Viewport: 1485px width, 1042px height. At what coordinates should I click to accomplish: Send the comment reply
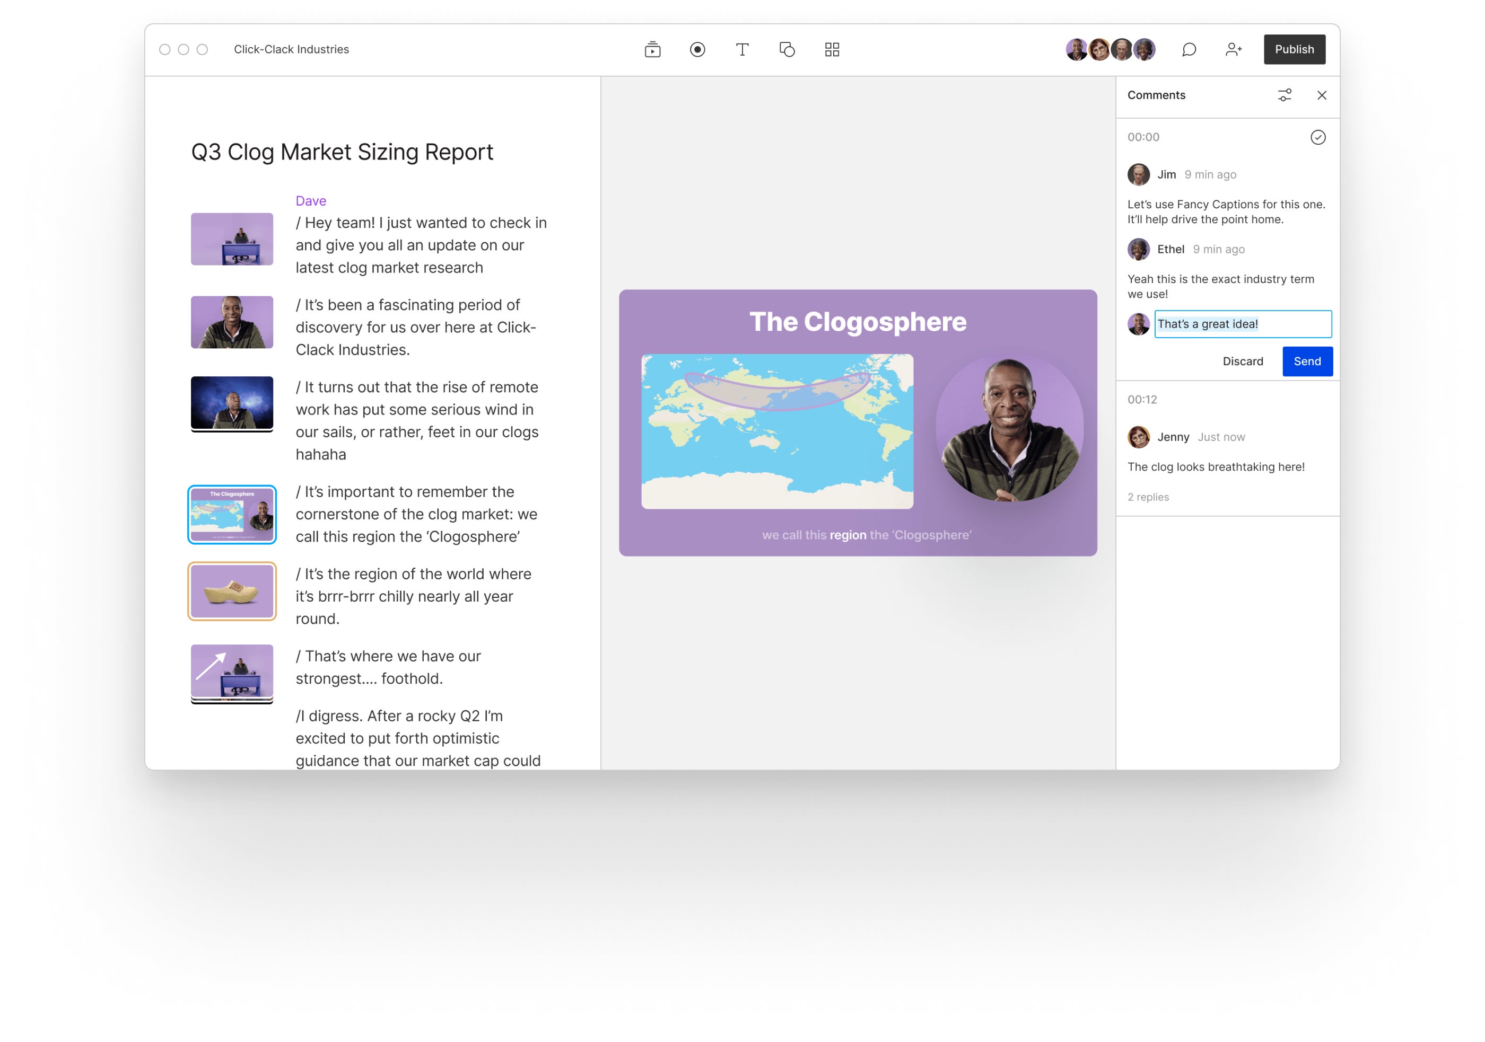[x=1306, y=361]
